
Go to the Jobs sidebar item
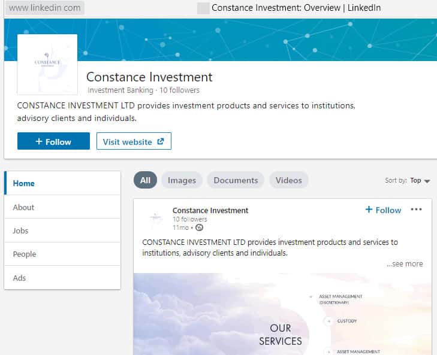click(x=21, y=230)
